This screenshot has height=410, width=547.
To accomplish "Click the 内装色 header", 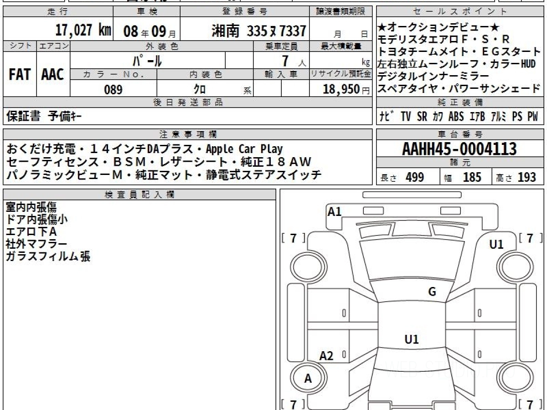I will coord(205,75).
